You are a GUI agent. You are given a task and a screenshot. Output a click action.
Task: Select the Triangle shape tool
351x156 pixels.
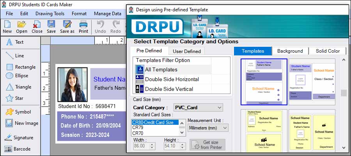[x=19, y=87]
